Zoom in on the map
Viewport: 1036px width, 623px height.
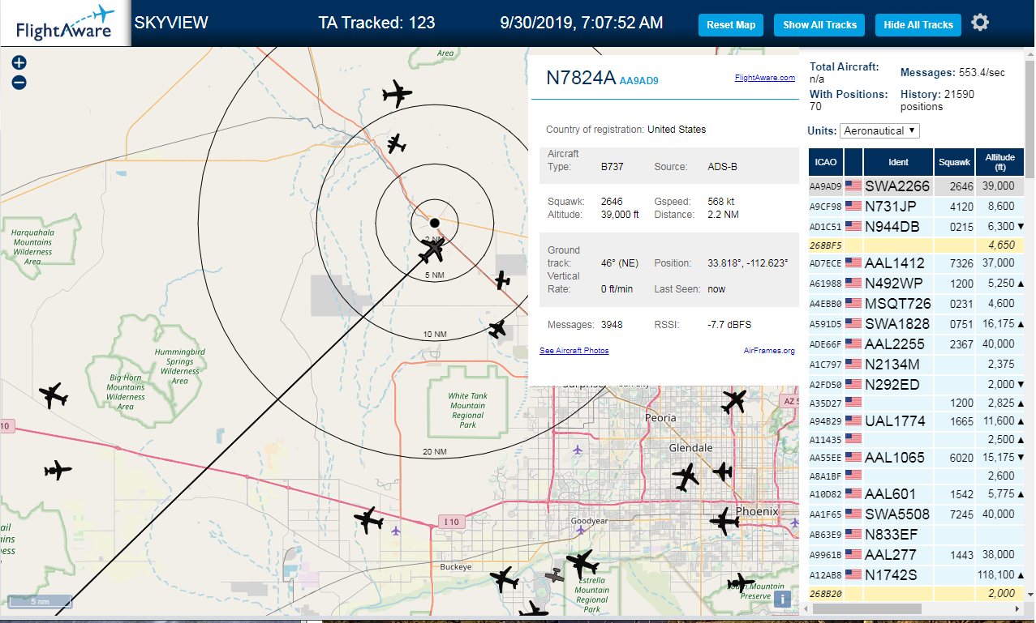point(19,63)
